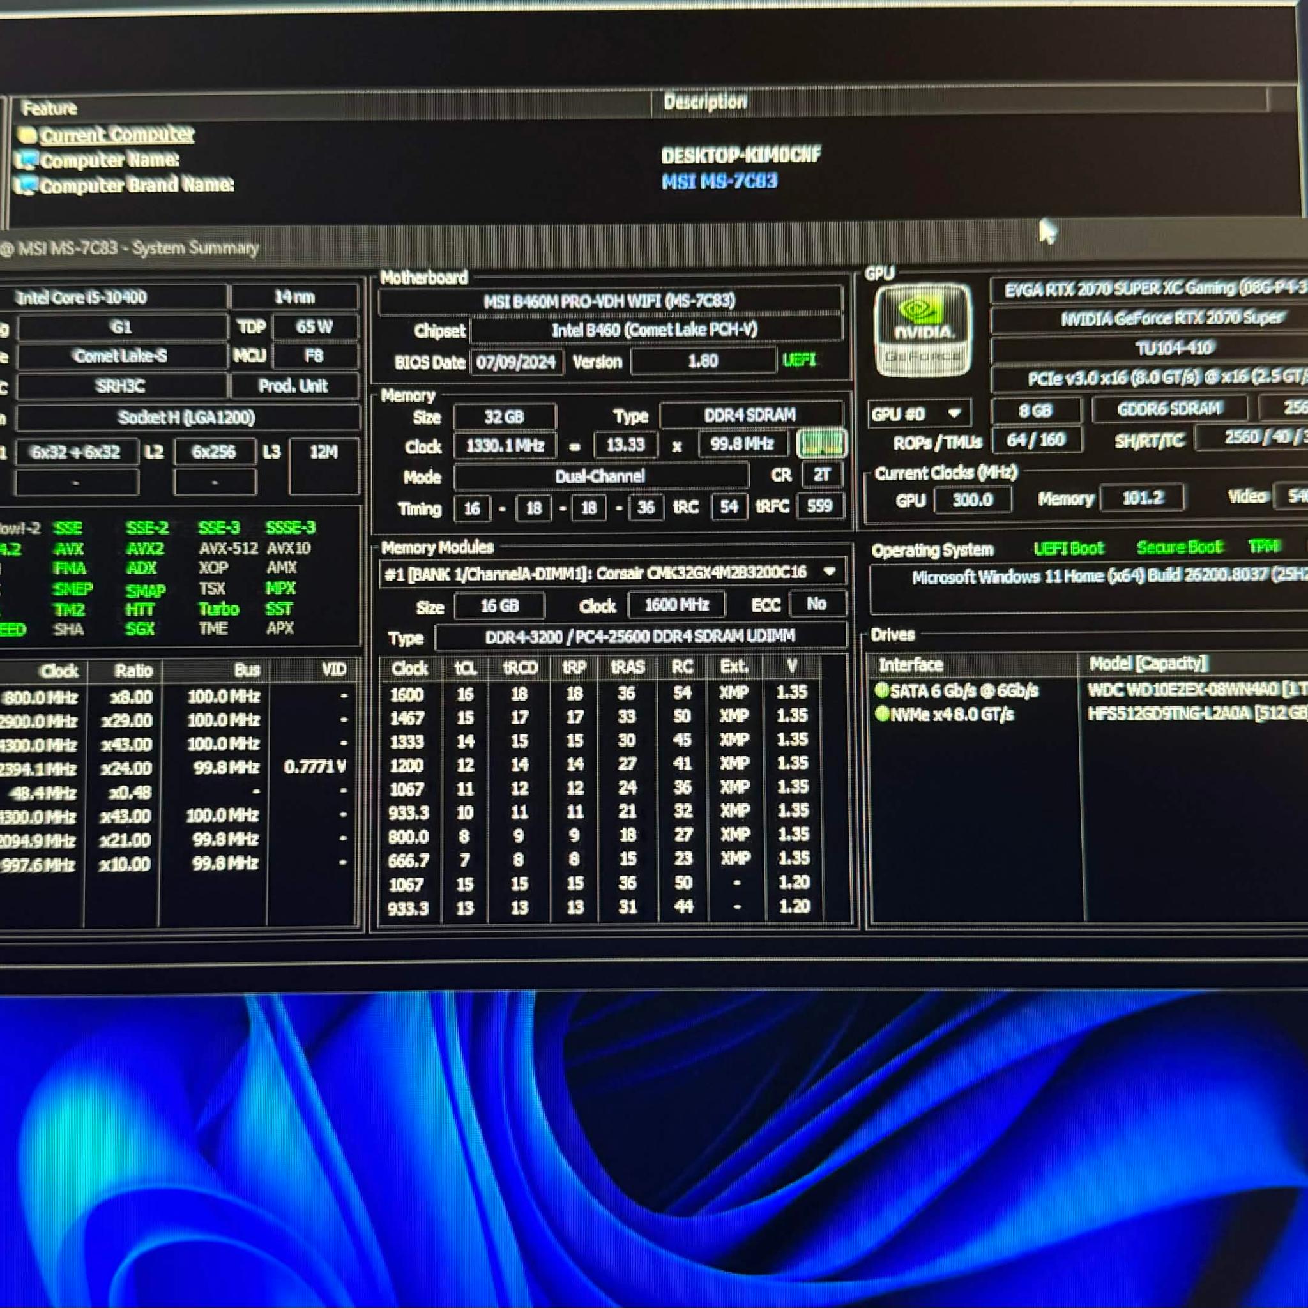Screen dimensions: 1308x1308
Task: Click the Comet Lake-S codename field
Action: click(121, 356)
